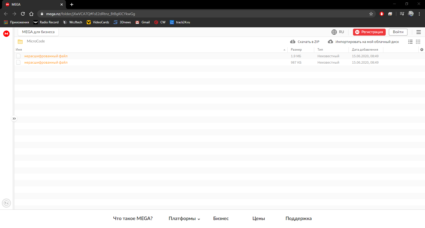This screenshot has width=425, height=228.
Task: Open the Radio Record bookmark
Action: tap(46, 22)
